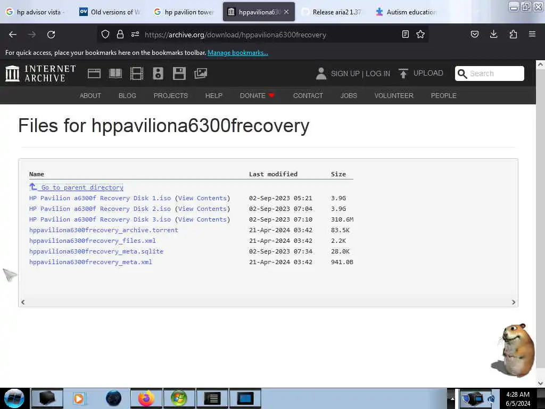Image resolution: width=545 pixels, height=409 pixels.
Task: Go to parent directory link
Action: pos(77,187)
